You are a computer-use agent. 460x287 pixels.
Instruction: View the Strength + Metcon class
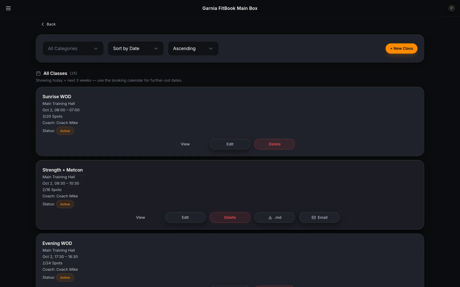[141, 218]
